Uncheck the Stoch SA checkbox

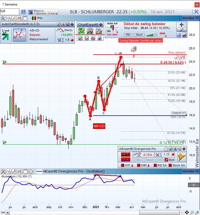pos(170,165)
